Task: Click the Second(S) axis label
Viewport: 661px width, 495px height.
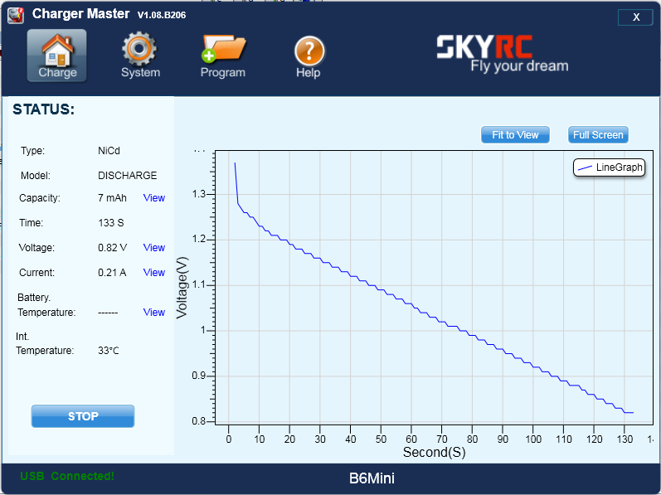Action: (435, 452)
